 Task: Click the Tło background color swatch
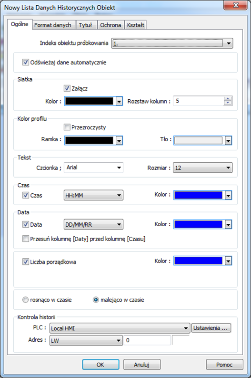[x=199, y=140]
